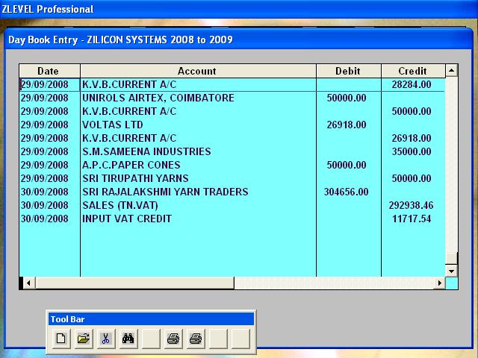Click the New document toolbar icon

[x=61, y=339]
